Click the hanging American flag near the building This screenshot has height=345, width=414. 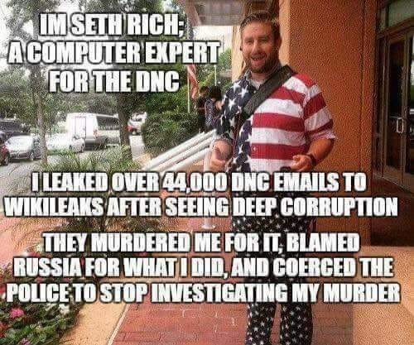click(x=193, y=79)
